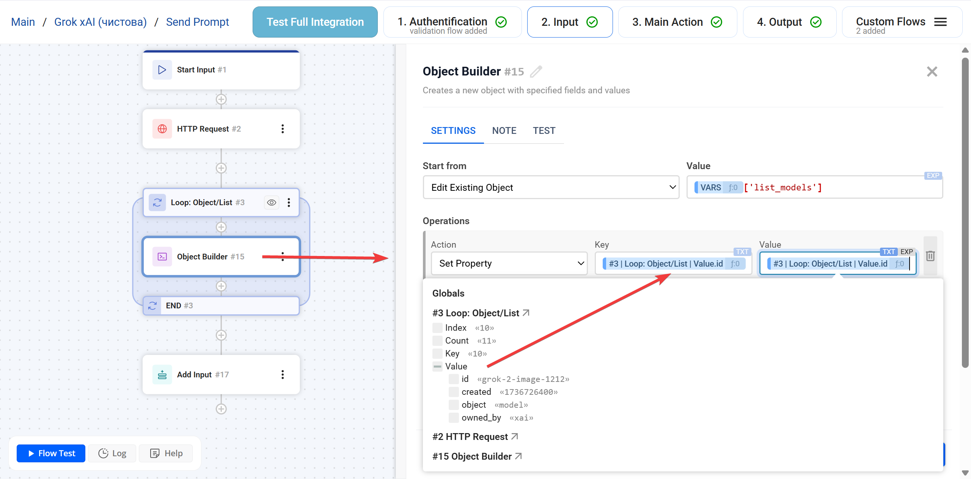
Task: Toggle the eye visibility on Loop node
Action: click(x=271, y=202)
